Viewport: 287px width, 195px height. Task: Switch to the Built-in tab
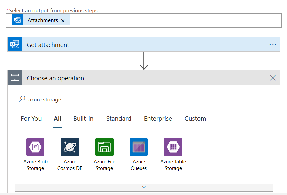pyautogui.click(x=83, y=119)
